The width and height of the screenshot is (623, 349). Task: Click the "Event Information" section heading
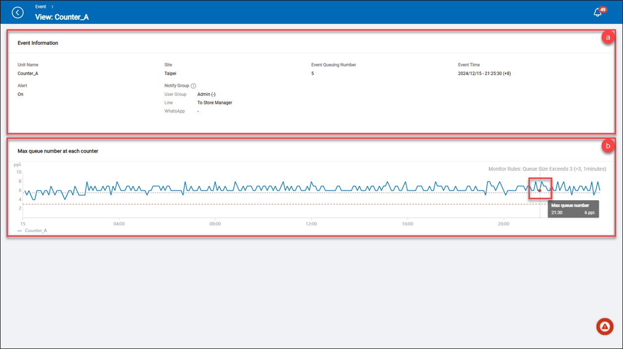click(38, 43)
